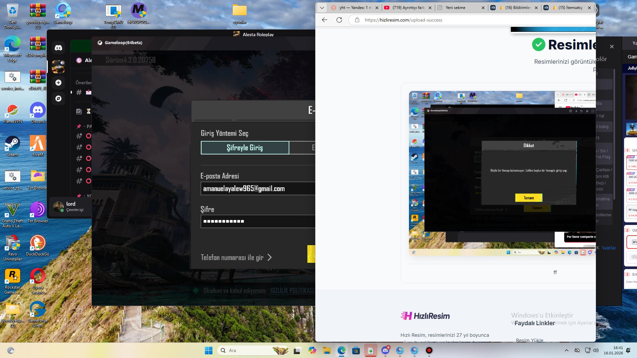Open File Explorer from the taskbar
The image size is (637, 358).
coord(327,350)
